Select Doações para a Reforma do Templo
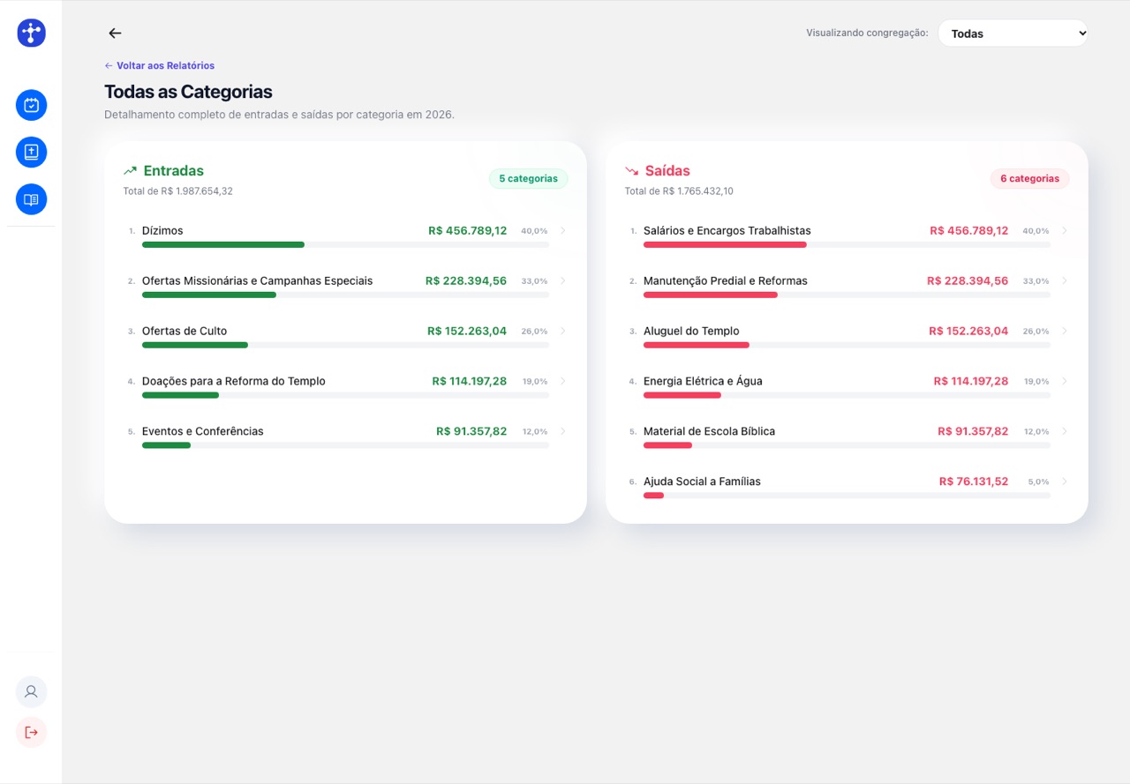Screen dimensions: 1130x784 [234, 382]
